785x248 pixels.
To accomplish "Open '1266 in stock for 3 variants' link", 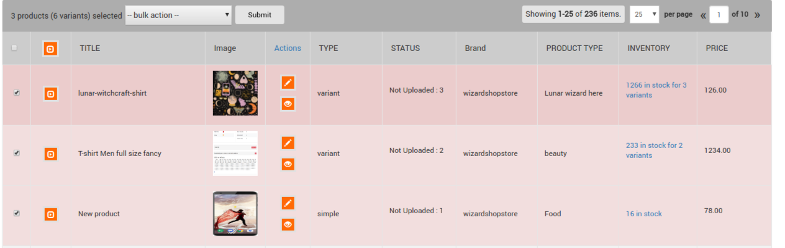I will pos(656,90).
